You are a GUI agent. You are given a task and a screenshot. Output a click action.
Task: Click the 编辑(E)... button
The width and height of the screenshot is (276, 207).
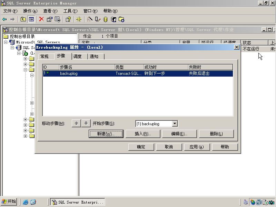(179, 134)
